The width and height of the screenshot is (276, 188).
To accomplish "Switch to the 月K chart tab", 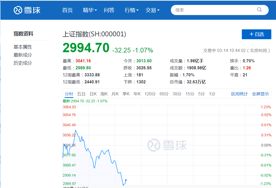I will 115,94.
